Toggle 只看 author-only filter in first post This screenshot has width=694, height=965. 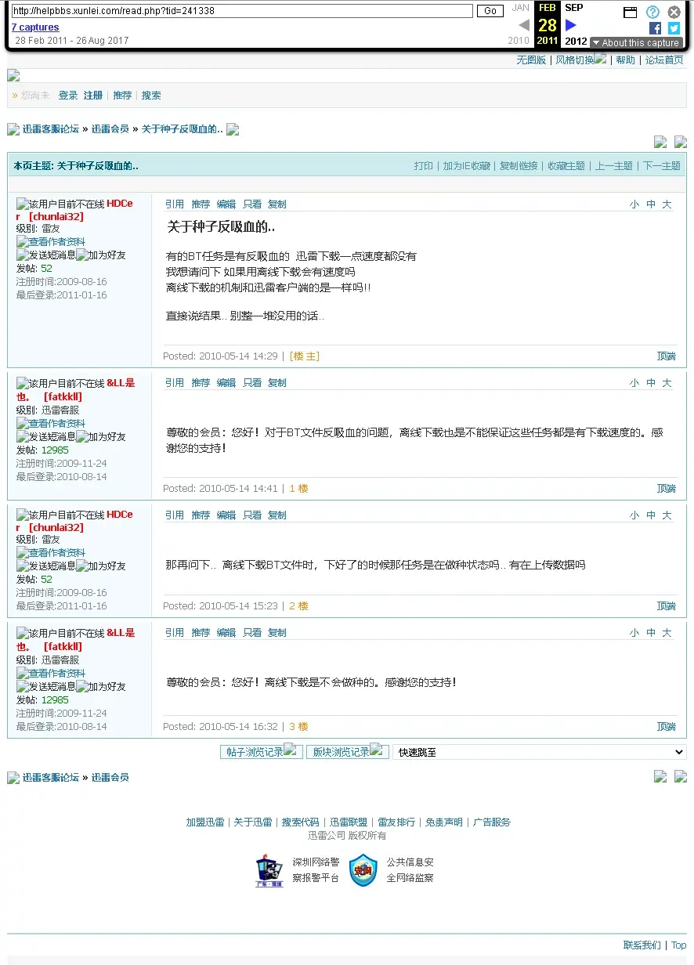click(251, 204)
